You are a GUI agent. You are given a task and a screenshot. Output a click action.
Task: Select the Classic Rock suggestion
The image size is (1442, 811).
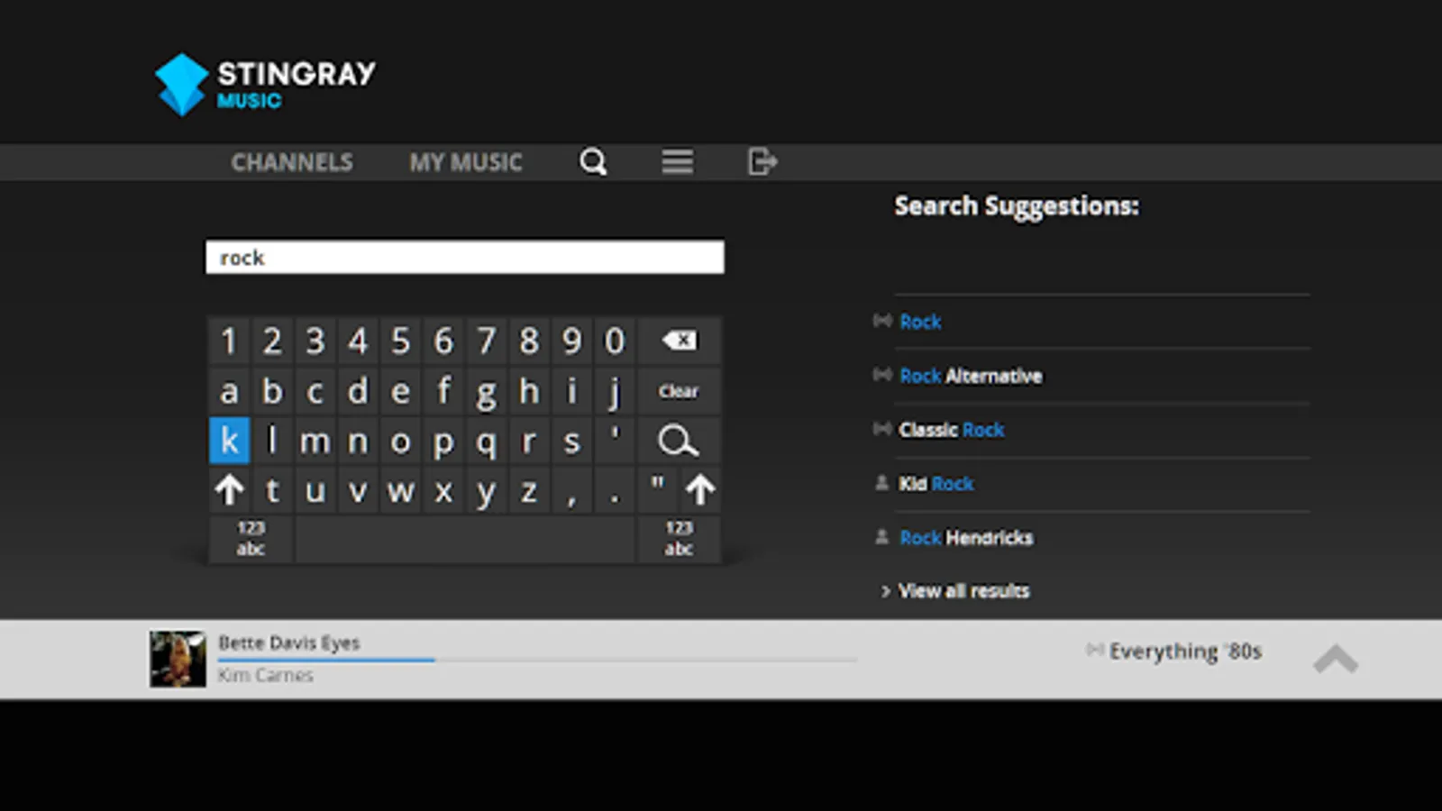[951, 430]
